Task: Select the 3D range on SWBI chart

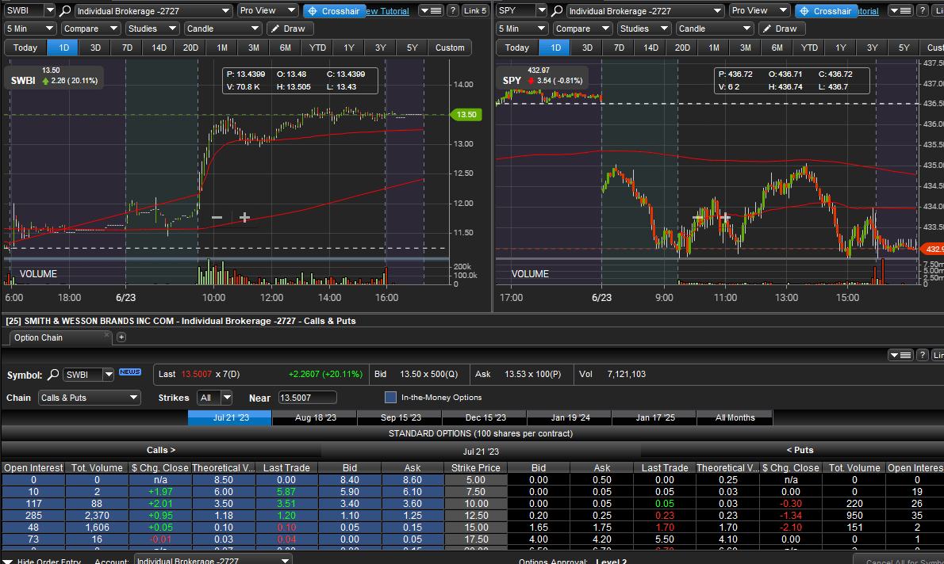Action: pos(95,48)
